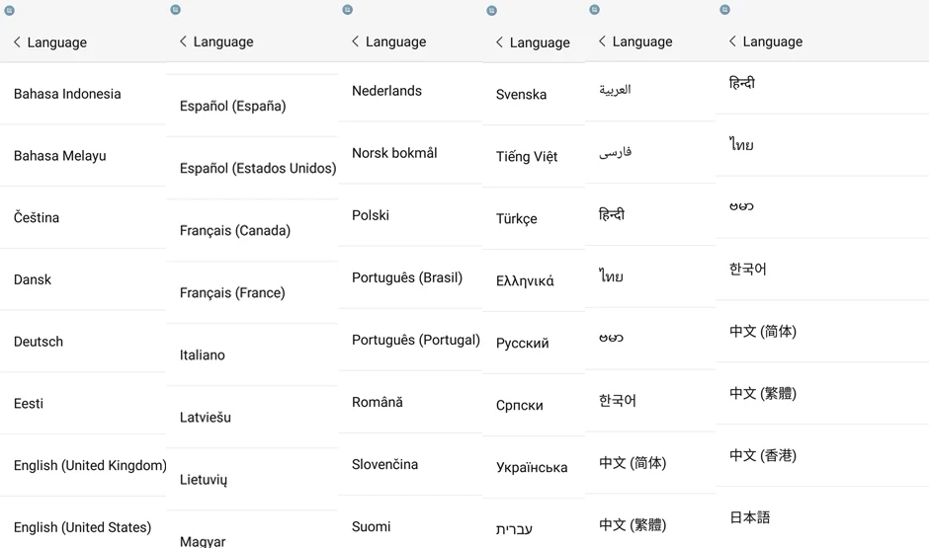The width and height of the screenshot is (929, 548).
Task: Choose 日本語 language
Action: point(822,517)
